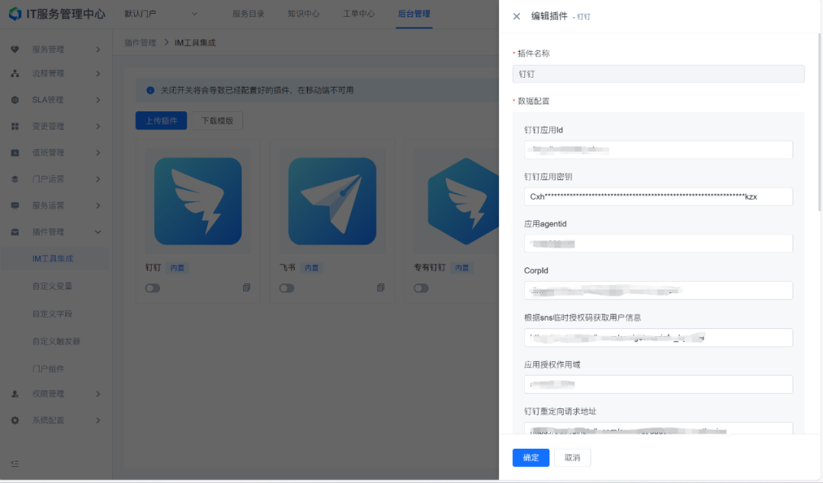Click the copy icon on 飞书 card

point(380,288)
